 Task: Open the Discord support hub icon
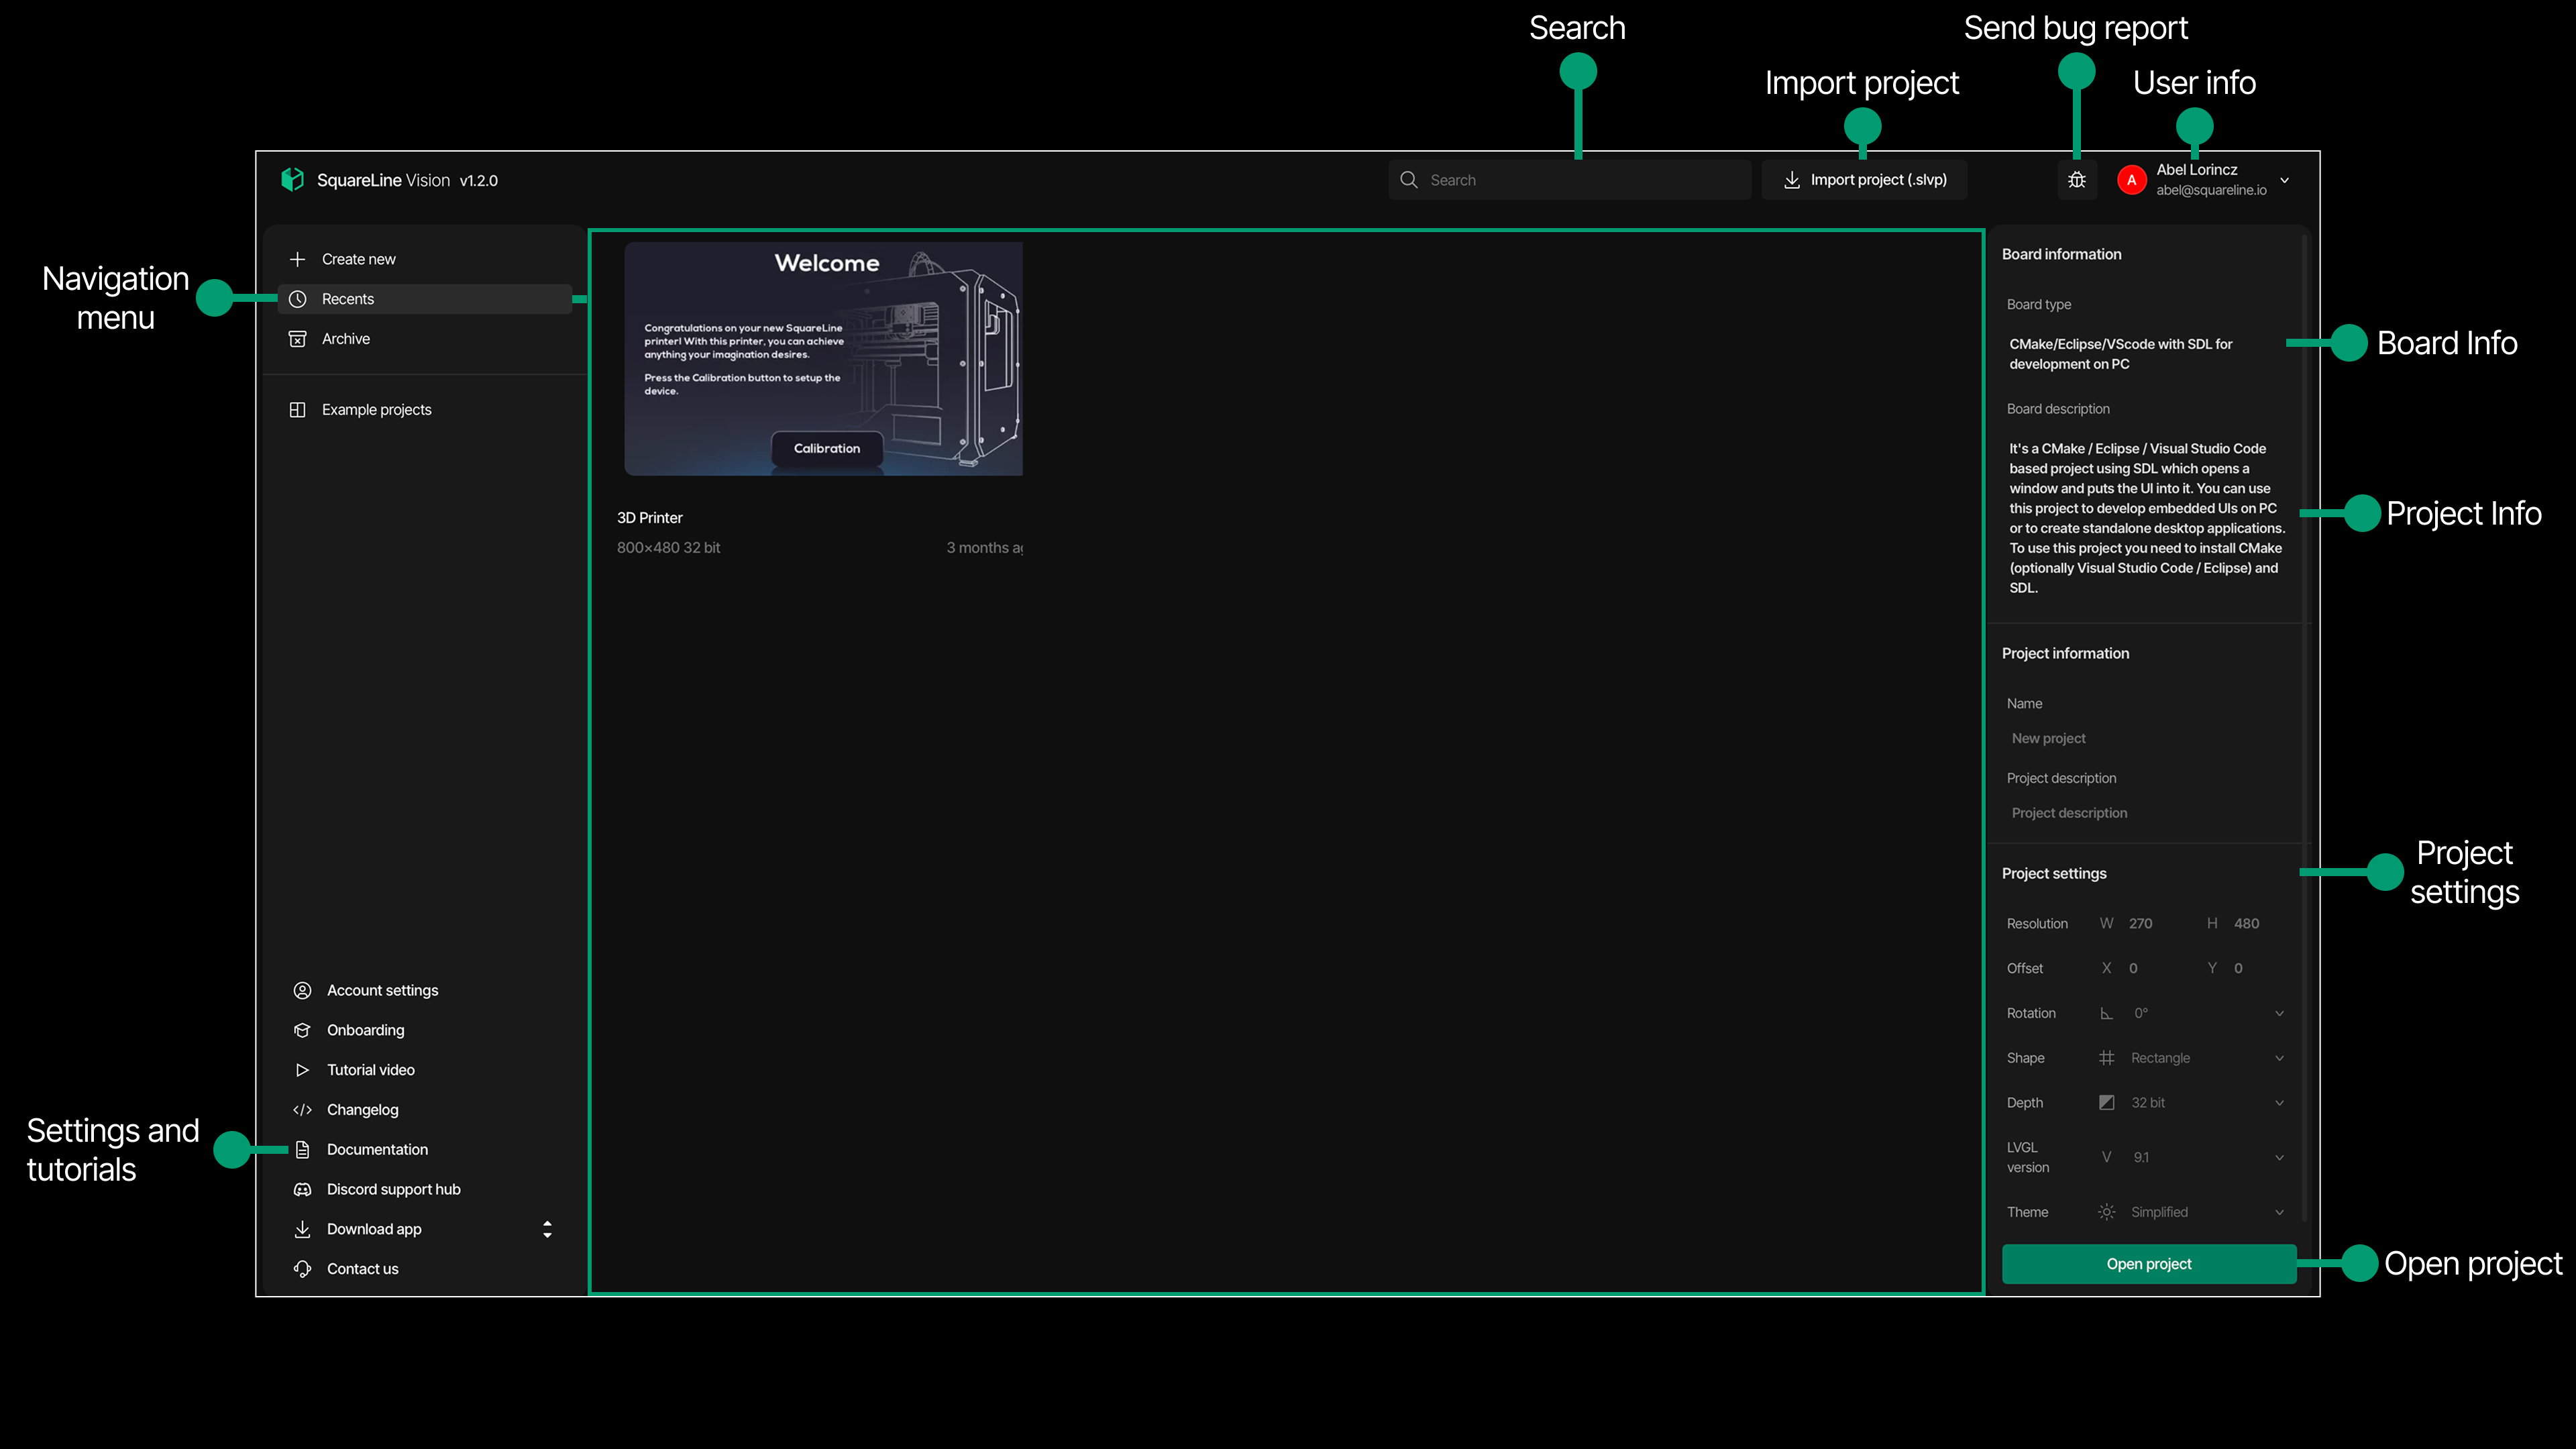[x=302, y=1189]
